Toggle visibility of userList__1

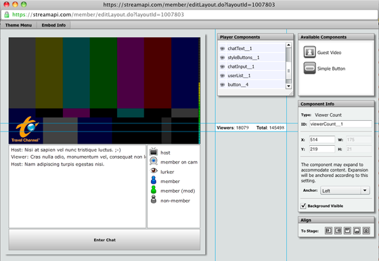coord(223,75)
